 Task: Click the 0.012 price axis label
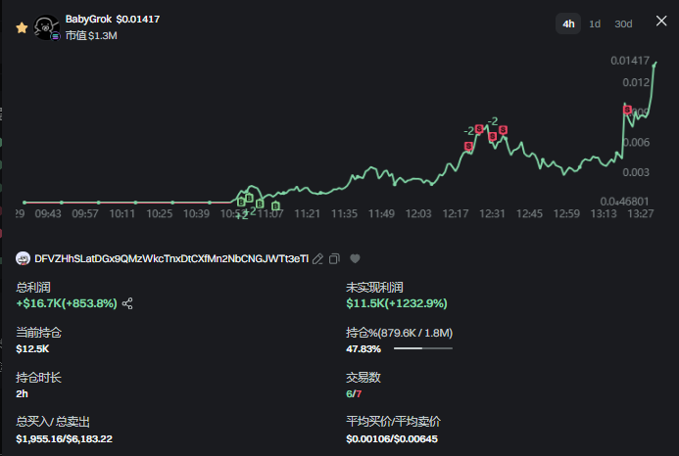point(636,82)
